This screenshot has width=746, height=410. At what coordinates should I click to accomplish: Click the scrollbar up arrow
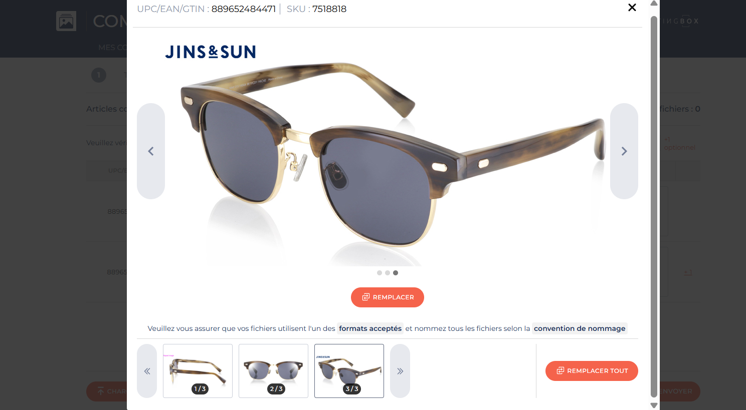(x=654, y=4)
